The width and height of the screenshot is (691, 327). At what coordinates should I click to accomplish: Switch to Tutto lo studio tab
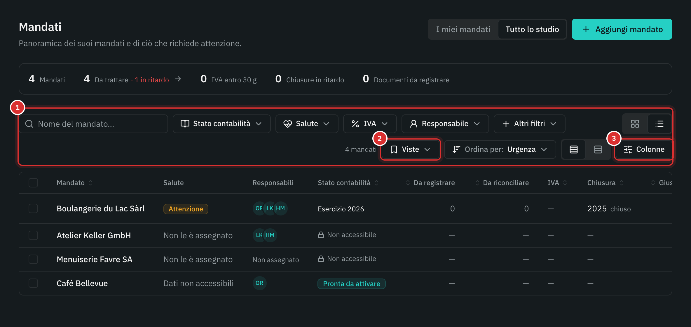532,29
